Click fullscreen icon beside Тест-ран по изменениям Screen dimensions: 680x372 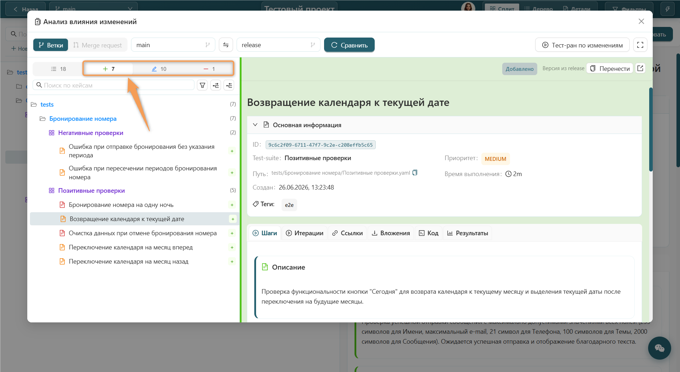[x=640, y=45]
